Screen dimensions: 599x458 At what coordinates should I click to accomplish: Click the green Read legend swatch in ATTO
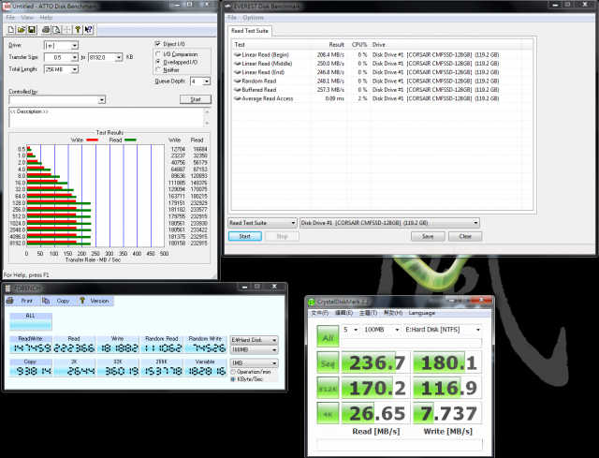pos(130,140)
